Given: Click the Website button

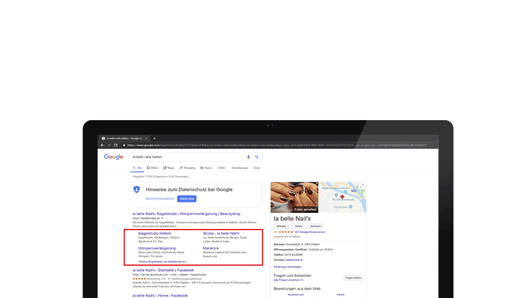Looking at the screenshot, I should pyautogui.click(x=281, y=226).
